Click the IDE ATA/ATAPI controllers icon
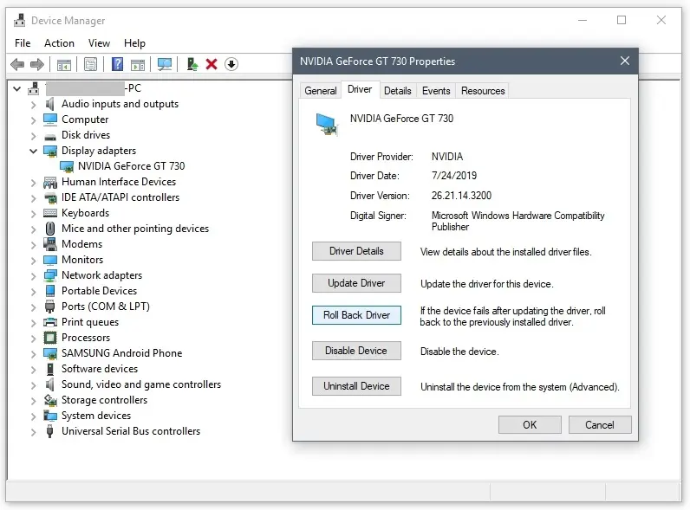690x510 pixels. click(x=50, y=197)
